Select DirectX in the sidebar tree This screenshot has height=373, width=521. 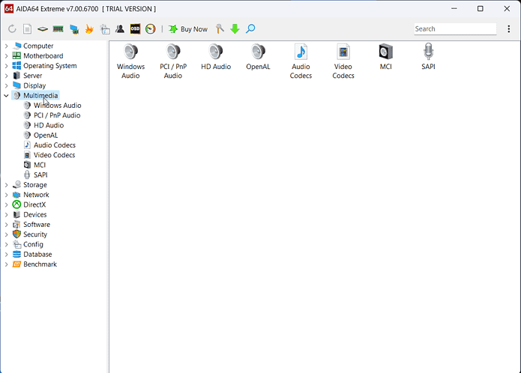[x=34, y=204]
